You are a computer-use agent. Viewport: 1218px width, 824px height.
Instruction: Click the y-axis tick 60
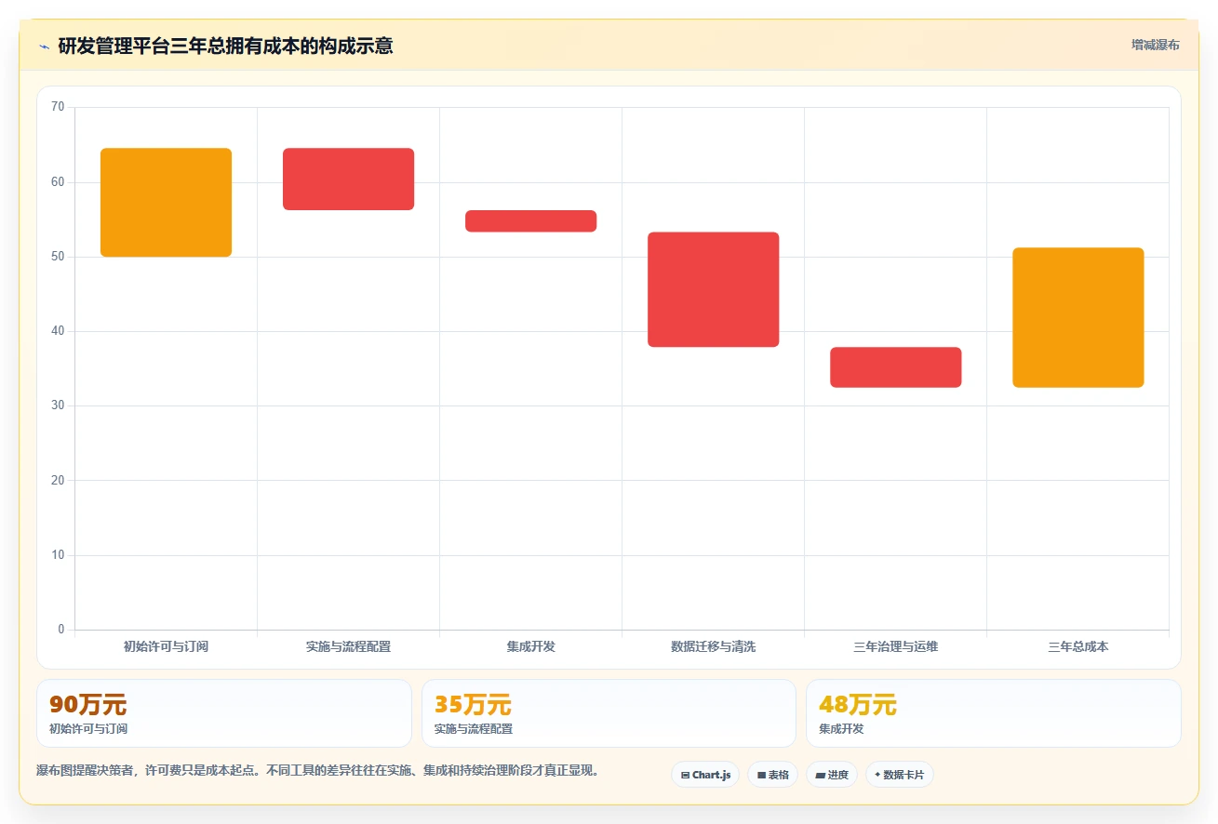coord(58,182)
